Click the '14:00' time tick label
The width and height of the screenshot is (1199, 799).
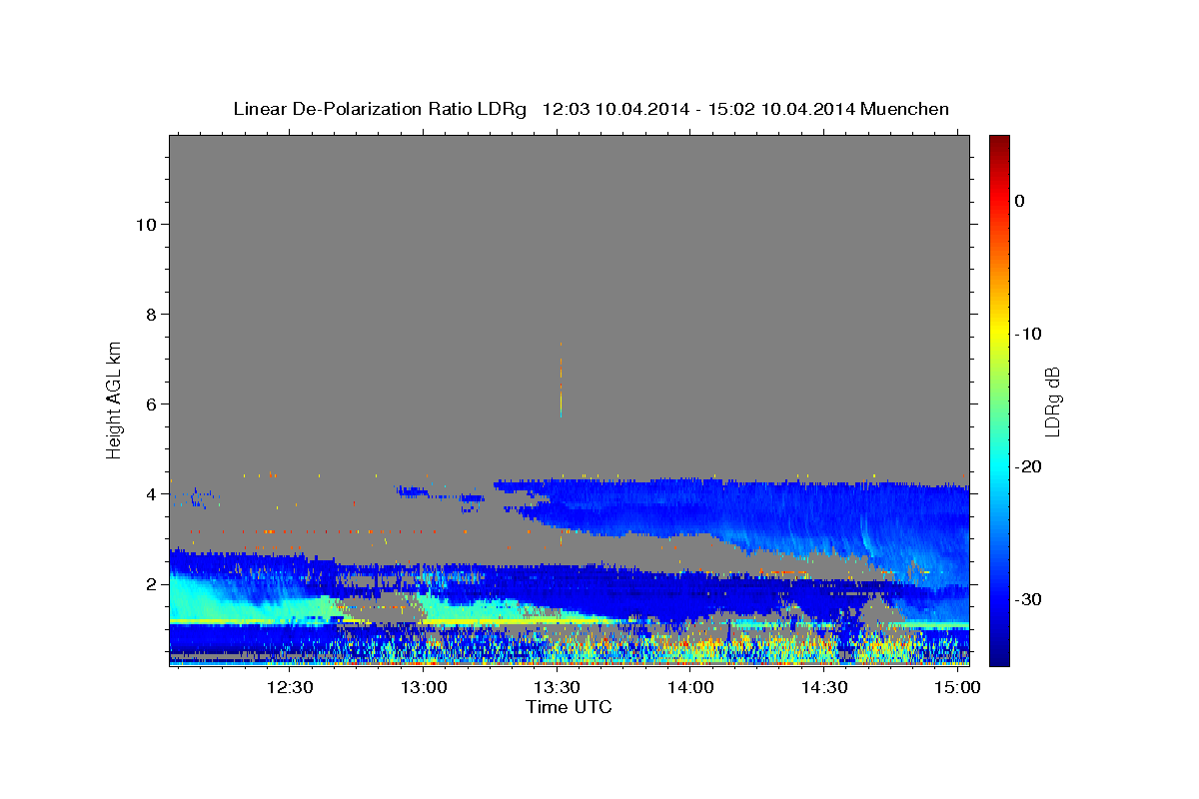pos(690,687)
